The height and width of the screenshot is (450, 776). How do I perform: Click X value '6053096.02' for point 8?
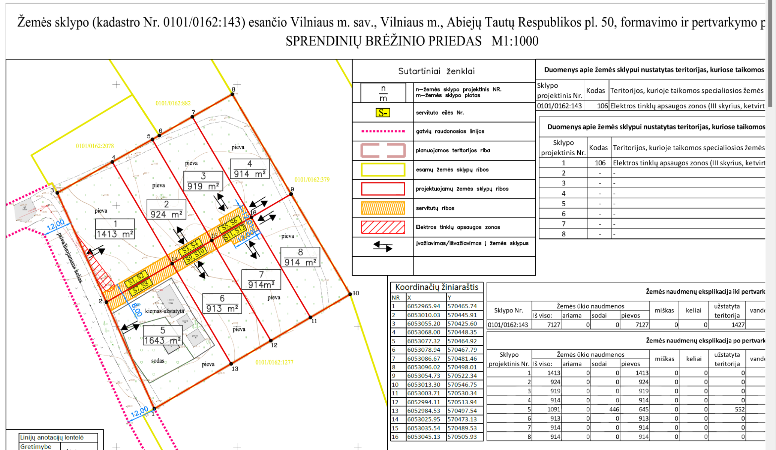424,367
